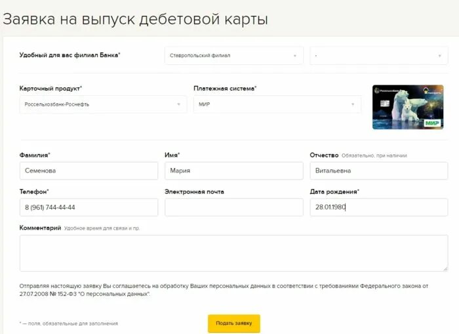Click the empty Электронная почта field
Image resolution: width=459 pixels, height=334 pixels.
[x=234, y=207]
